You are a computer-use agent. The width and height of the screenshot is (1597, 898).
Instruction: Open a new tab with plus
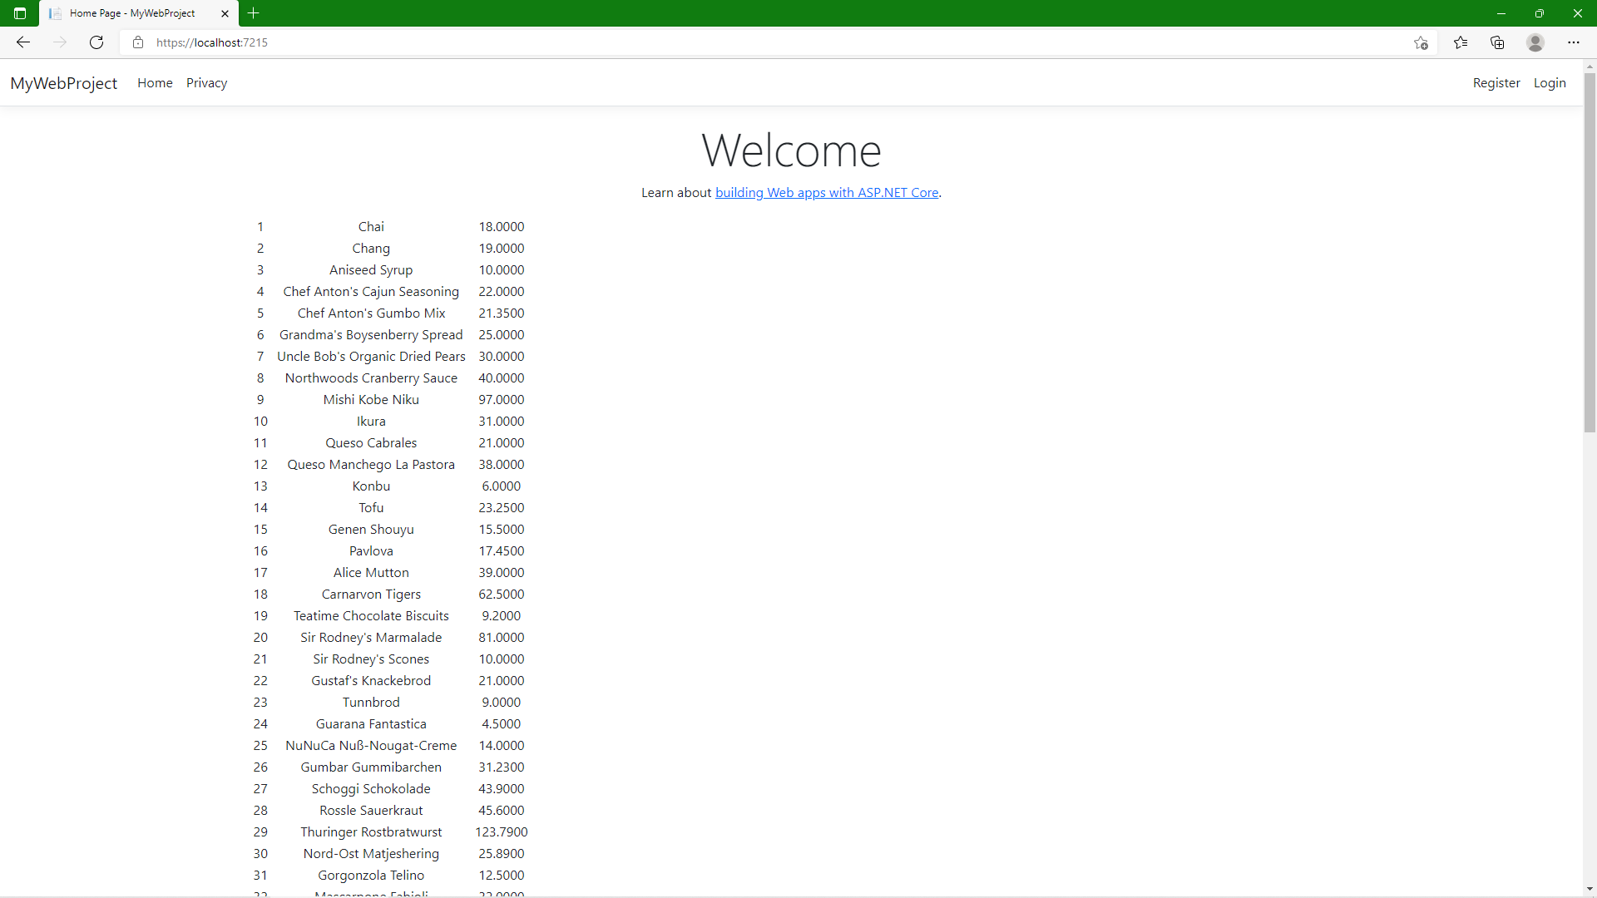[x=254, y=13]
